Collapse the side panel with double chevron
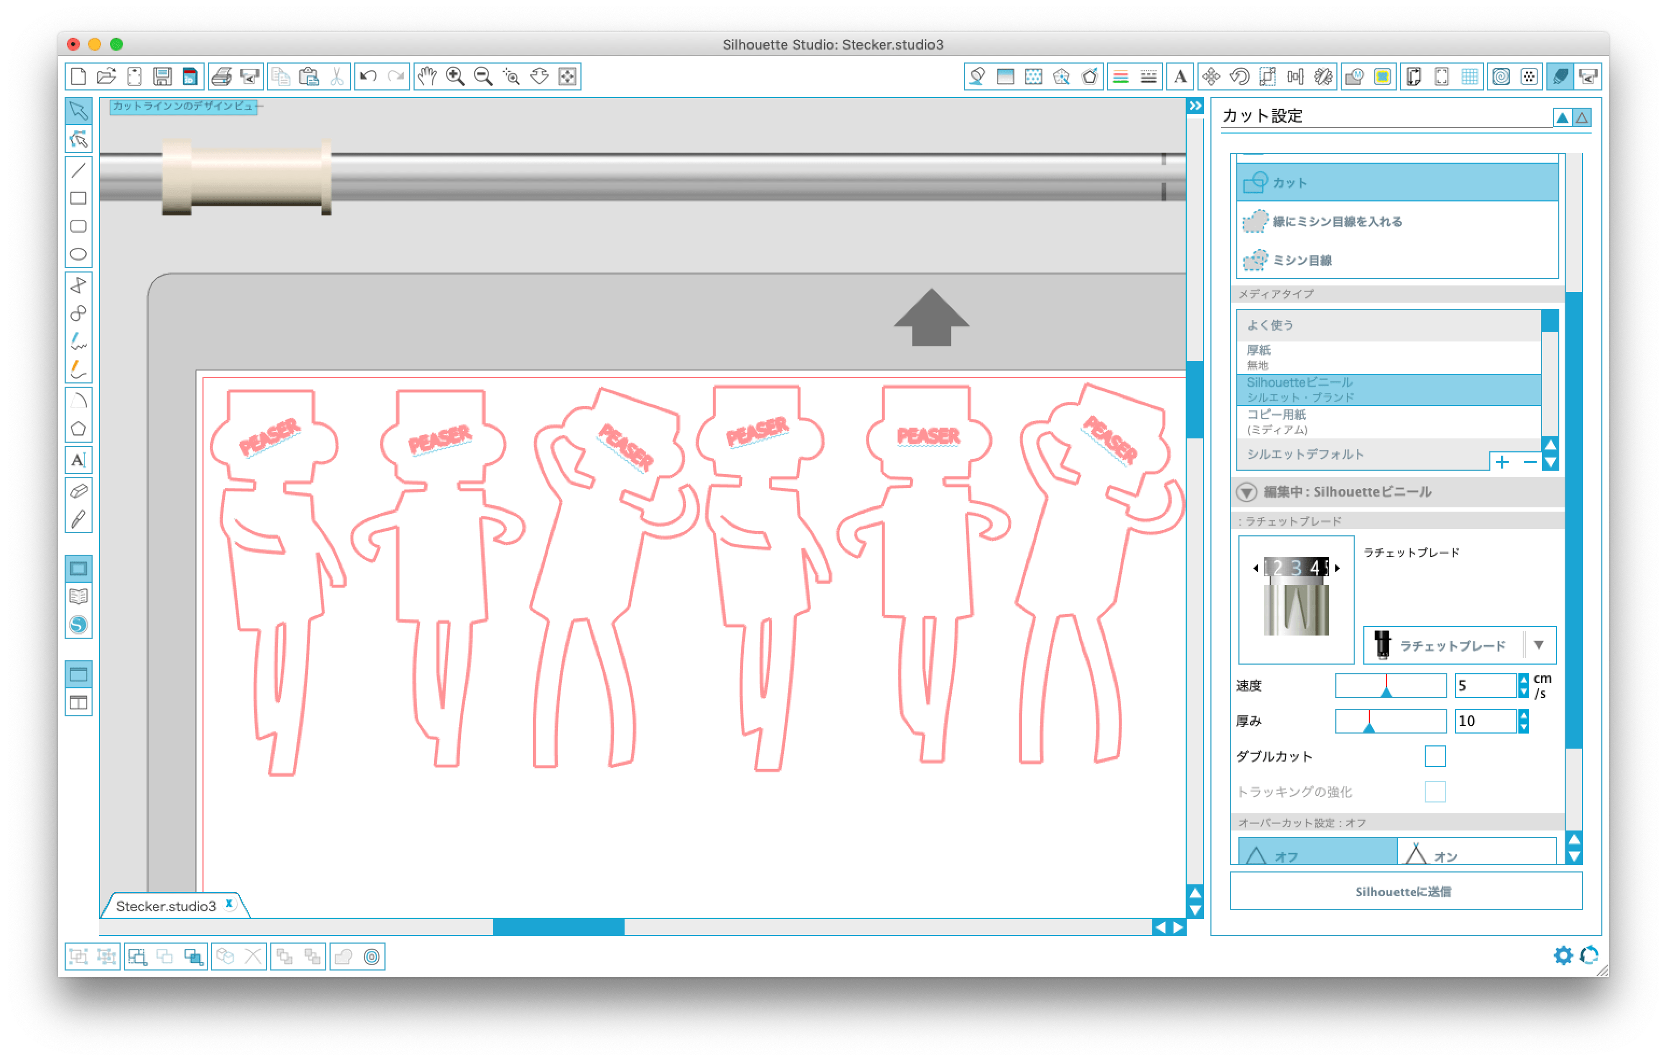This screenshot has height=1061, width=1667. [x=1195, y=106]
